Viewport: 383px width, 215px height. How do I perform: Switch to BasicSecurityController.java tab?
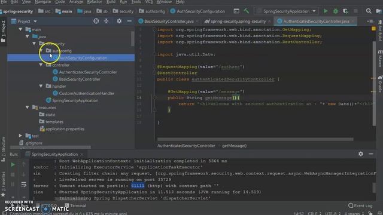tap(169, 21)
